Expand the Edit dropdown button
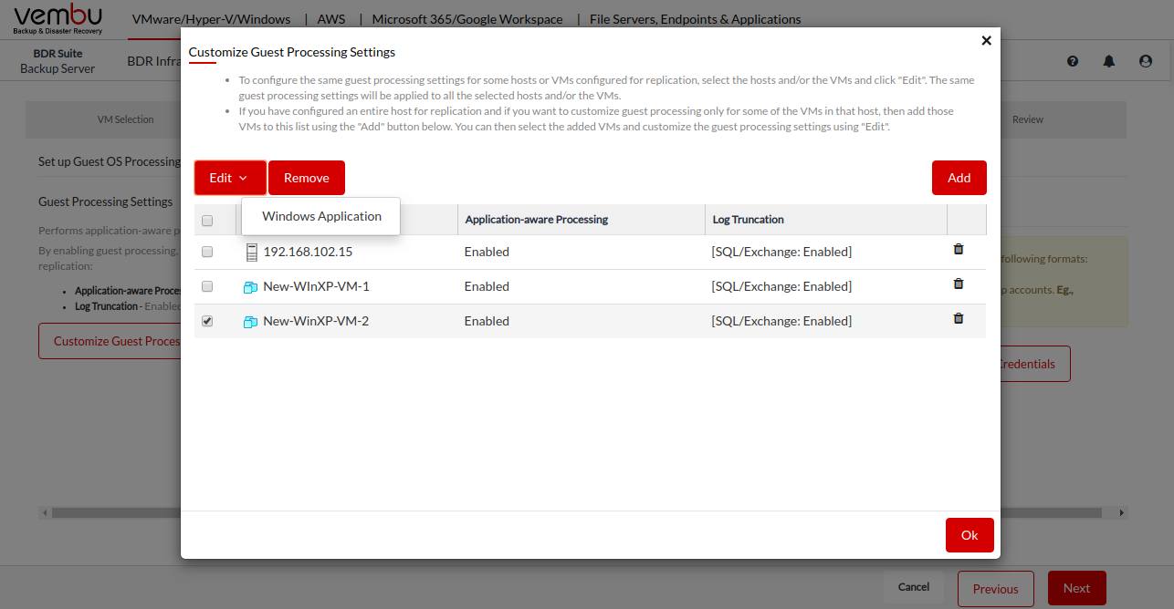This screenshot has width=1174, height=609. [x=229, y=178]
